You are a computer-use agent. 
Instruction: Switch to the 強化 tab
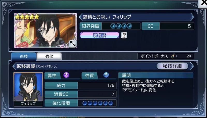point(49,57)
